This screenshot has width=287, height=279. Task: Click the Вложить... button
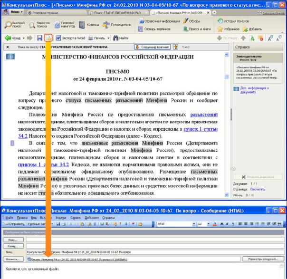13,259
